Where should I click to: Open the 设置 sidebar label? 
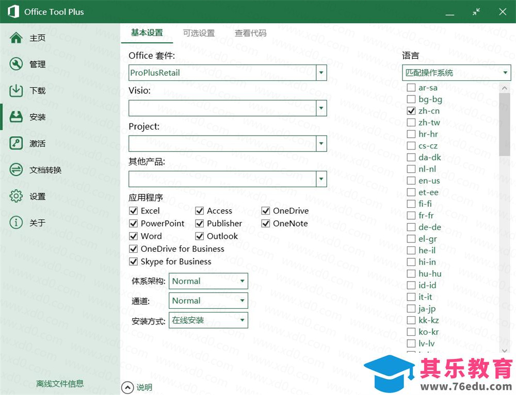[x=38, y=196]
